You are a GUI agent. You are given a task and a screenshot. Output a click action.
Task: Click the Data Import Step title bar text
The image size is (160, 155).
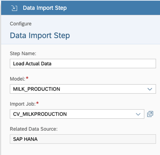pyautogui.click(x=45, y=8)
